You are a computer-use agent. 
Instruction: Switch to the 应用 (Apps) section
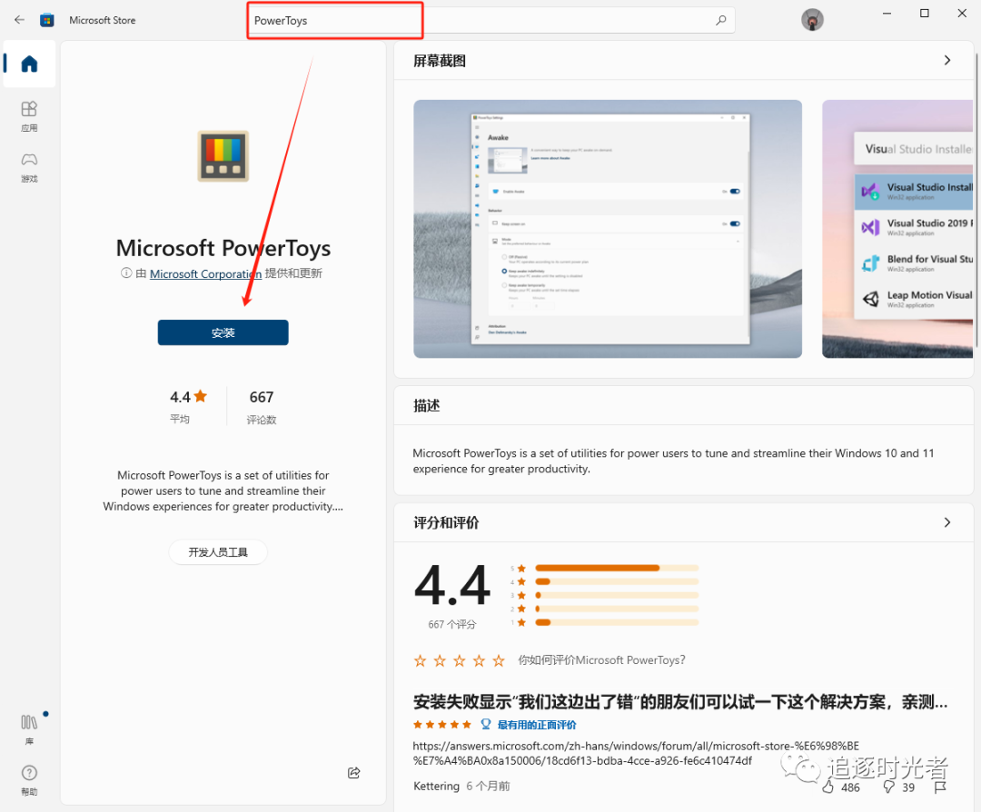point(28,116)
